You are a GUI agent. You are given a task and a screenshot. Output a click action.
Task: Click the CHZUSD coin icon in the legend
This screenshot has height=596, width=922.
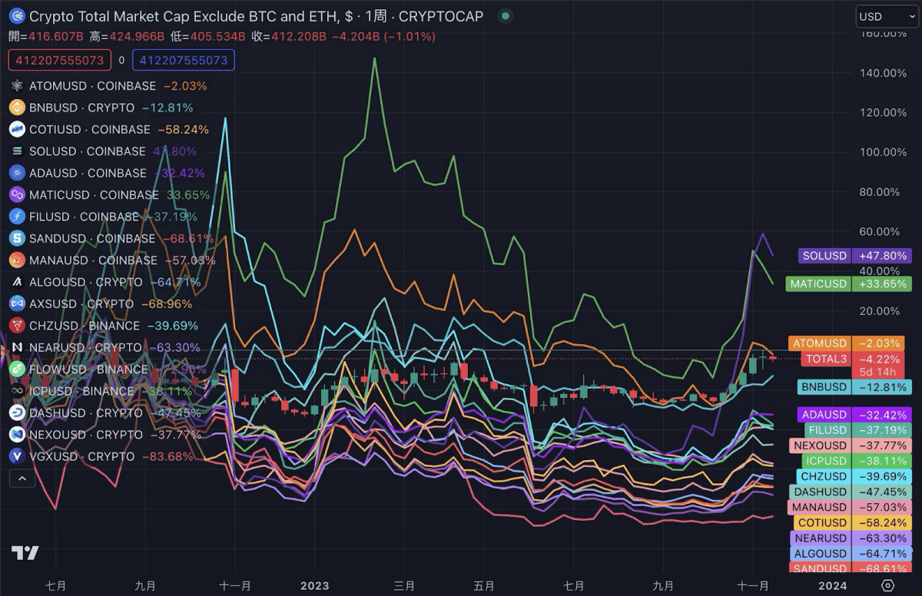coord(17,326)
